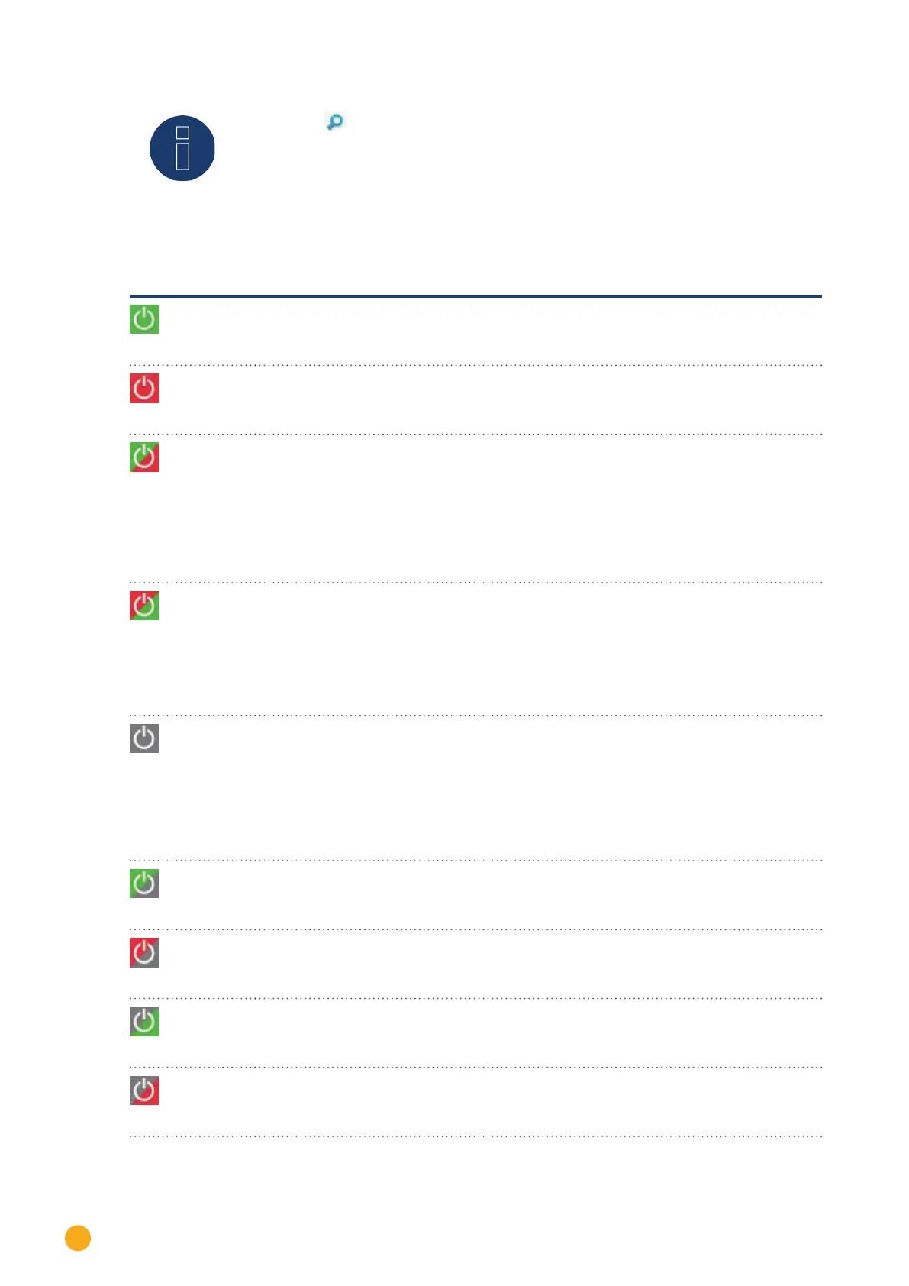Click power icon with green top, red bottom
The width and height of the screenshot is (909, 1286).
pyautogui.click(x=144, y=457)
